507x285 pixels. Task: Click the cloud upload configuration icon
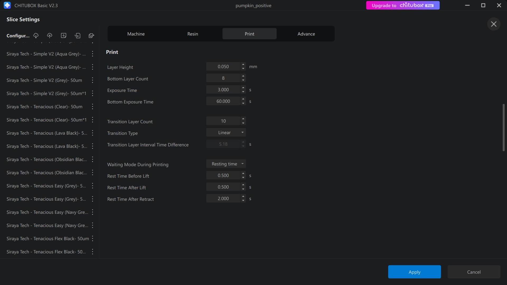tap(50, 35)
